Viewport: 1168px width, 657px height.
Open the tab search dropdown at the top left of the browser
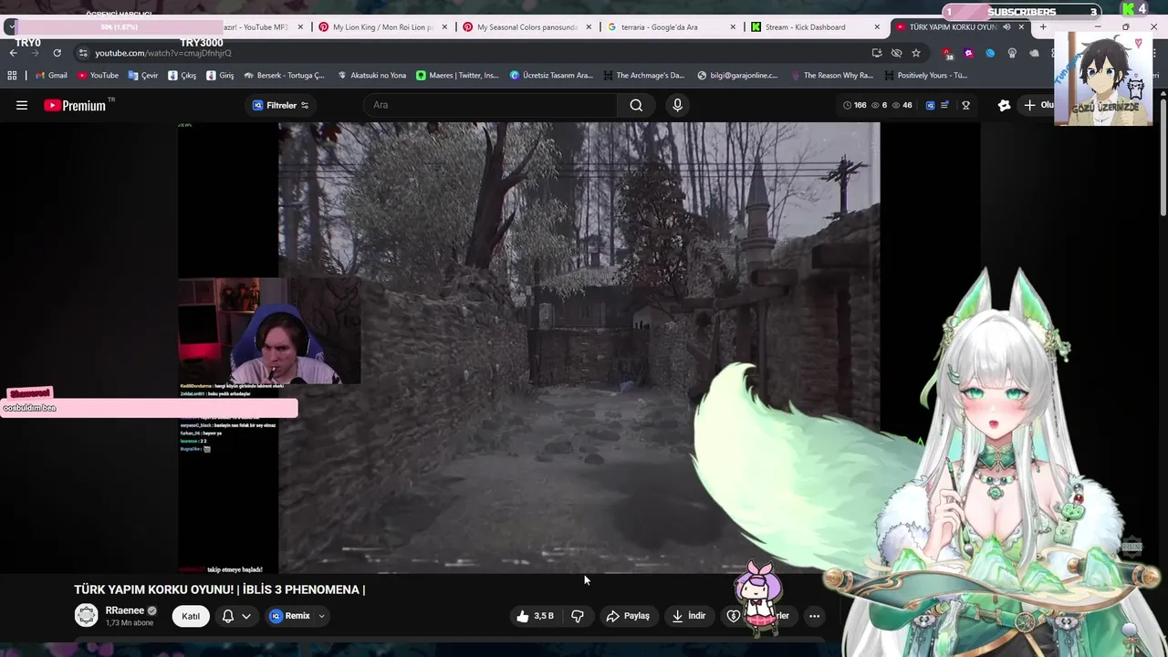click(10, 27)
